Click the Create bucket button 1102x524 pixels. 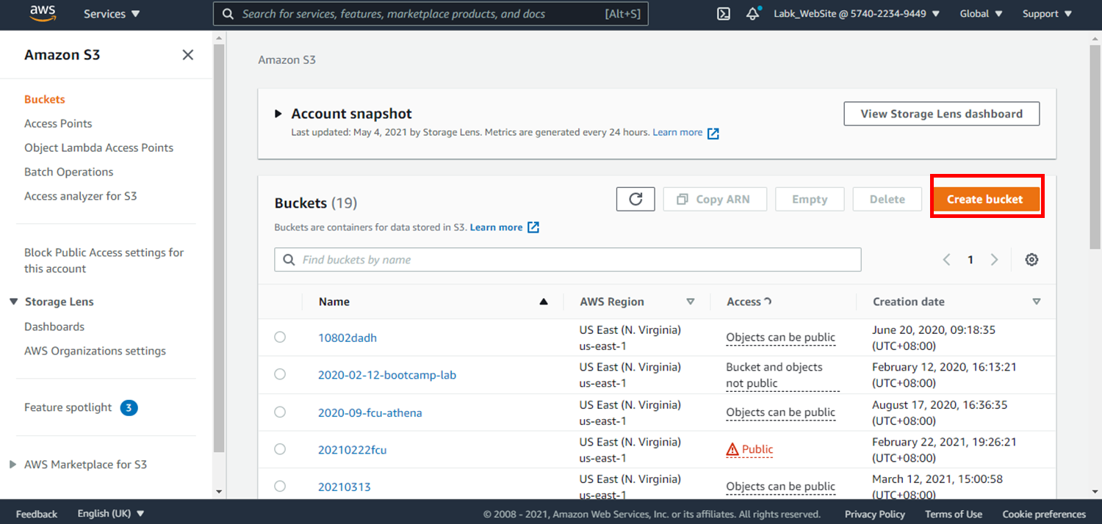984,199
